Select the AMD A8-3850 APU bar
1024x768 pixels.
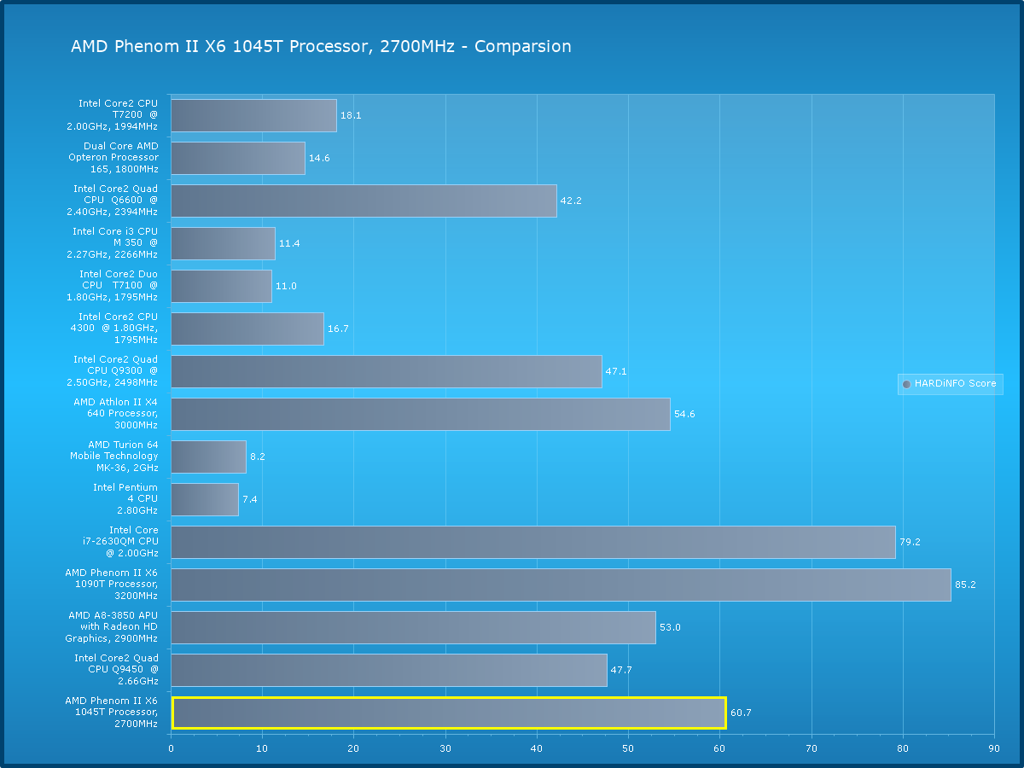[x=413, y=627]
